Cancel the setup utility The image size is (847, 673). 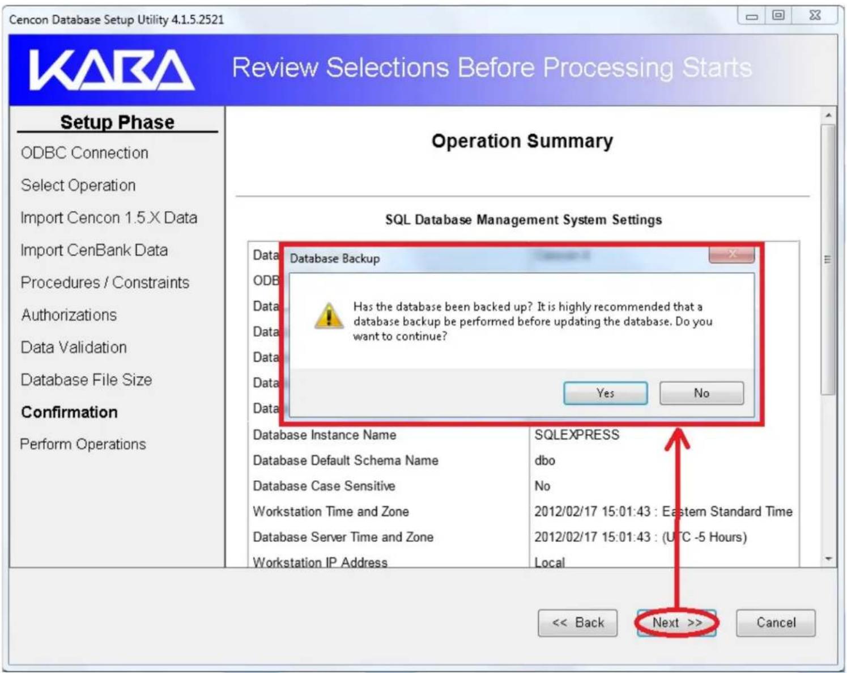pos(776,623)
